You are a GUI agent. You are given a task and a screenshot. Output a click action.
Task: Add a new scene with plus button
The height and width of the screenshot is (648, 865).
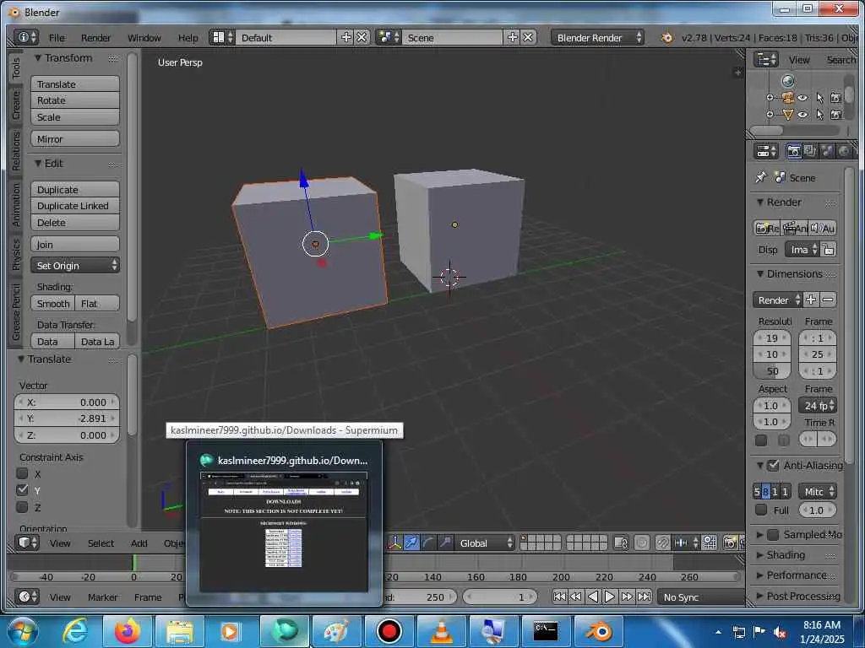pyautogui.click(x=513, y=37)
